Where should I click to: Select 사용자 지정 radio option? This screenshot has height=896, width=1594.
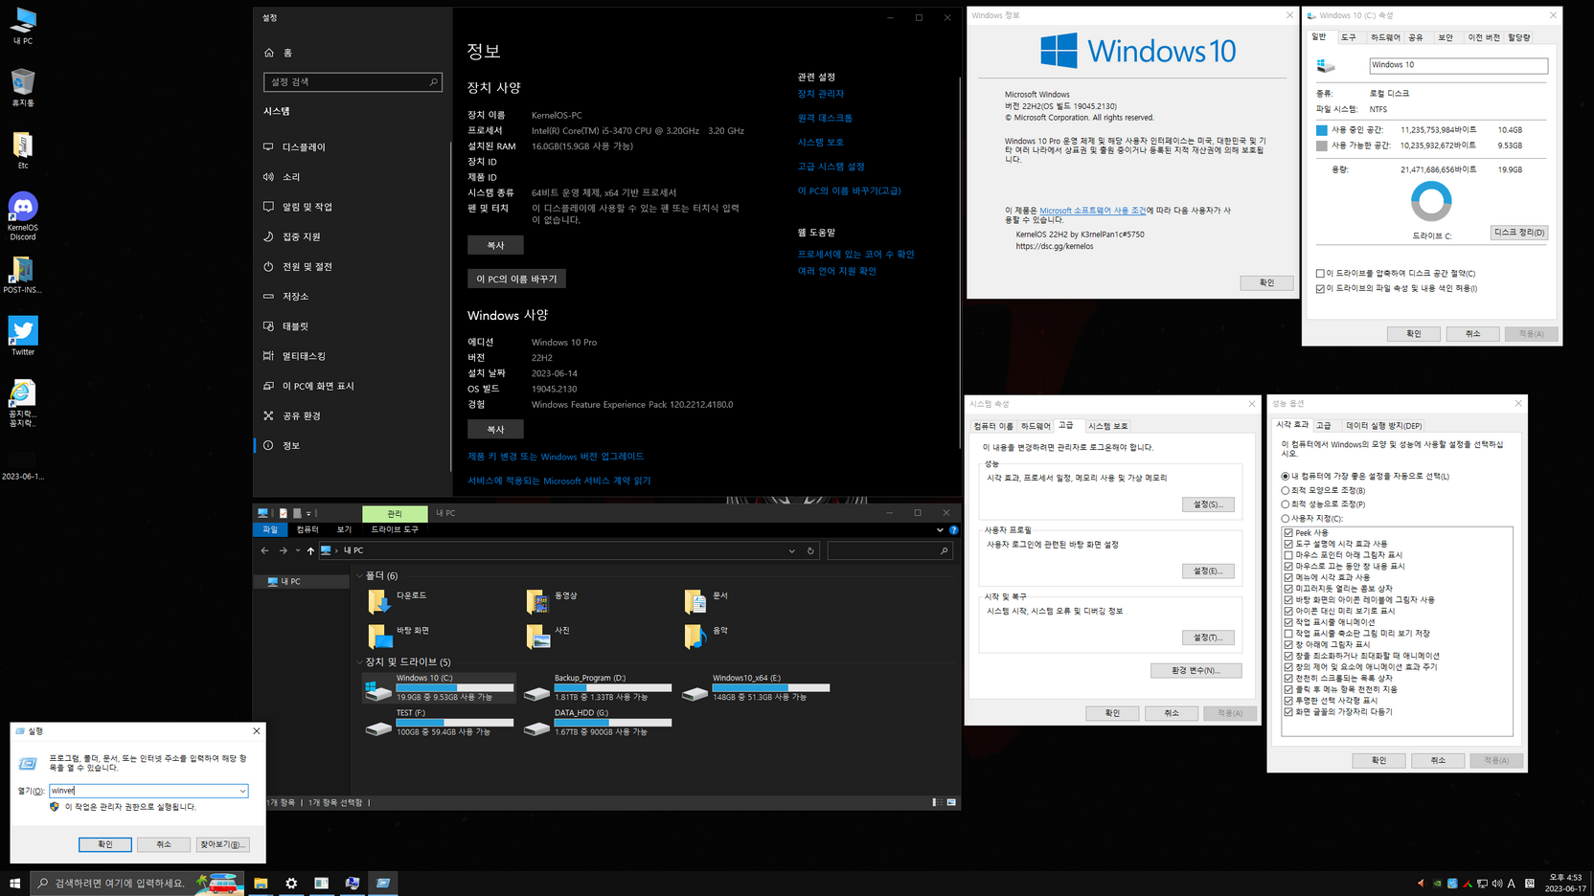point(1312,519)
